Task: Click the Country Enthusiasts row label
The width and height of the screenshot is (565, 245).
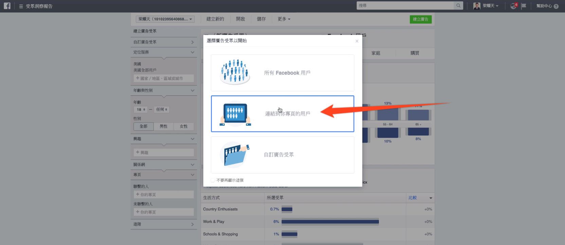Action: point(220,209)
